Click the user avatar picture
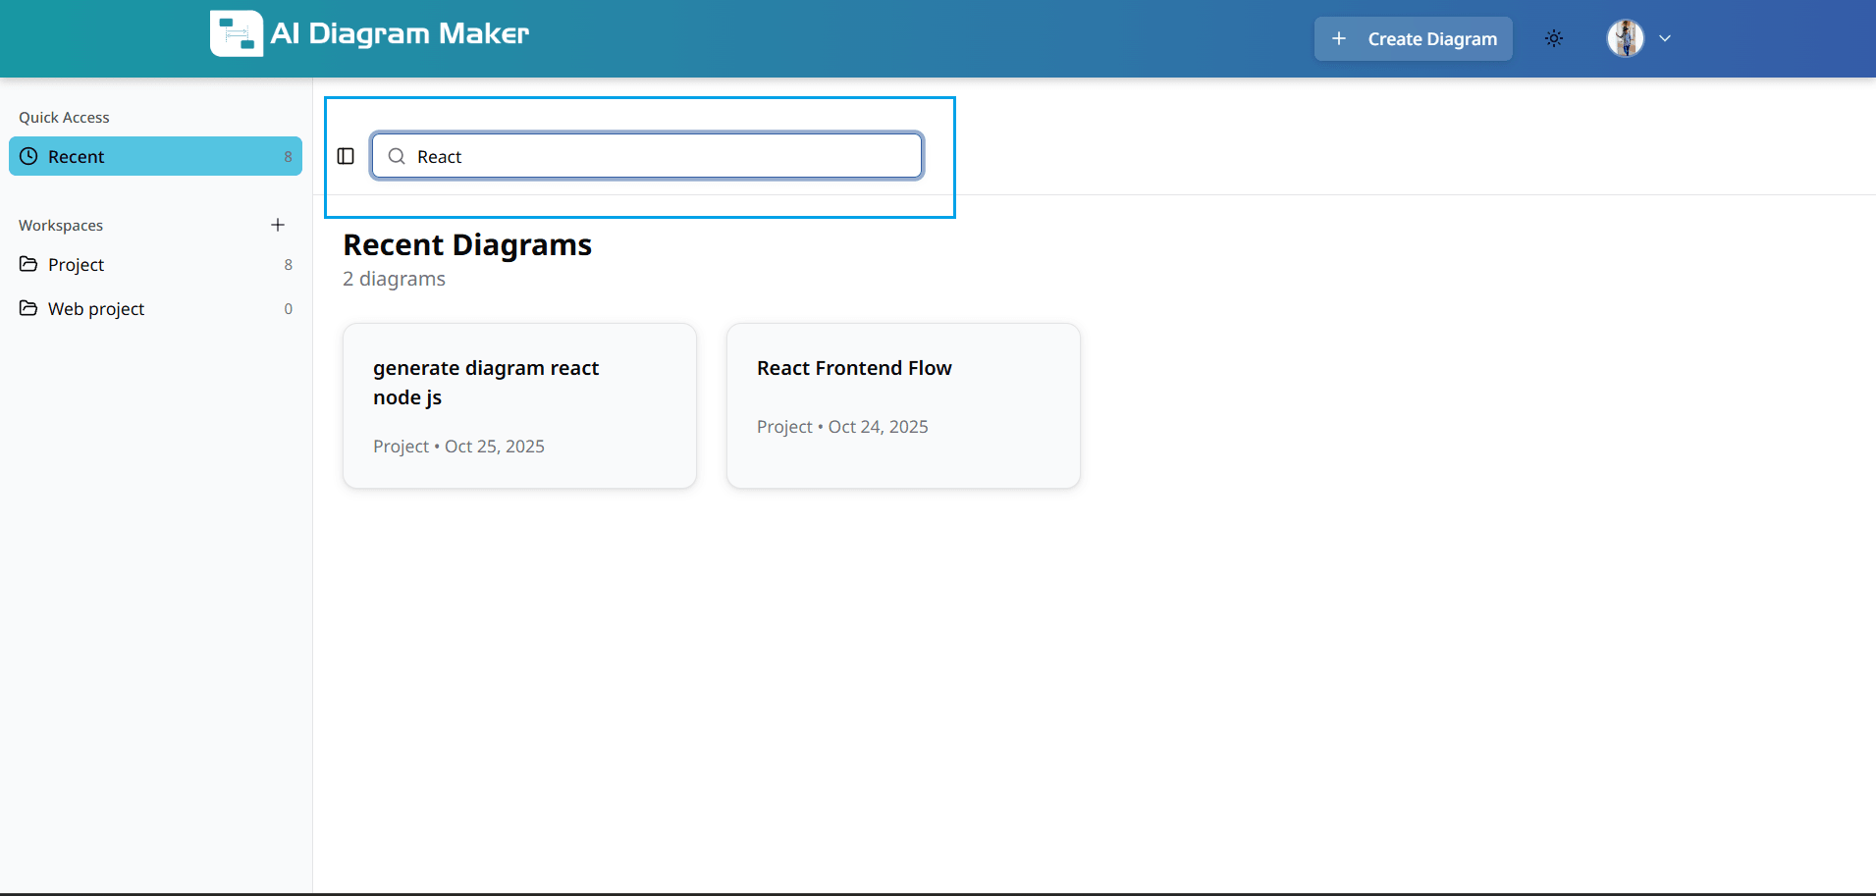The image size is (1876, 896). click(1626, 38)
